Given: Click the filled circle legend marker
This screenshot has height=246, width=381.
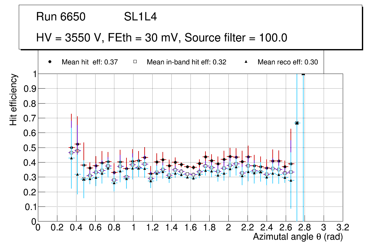Looking at the screenshot, I should 50,62.
